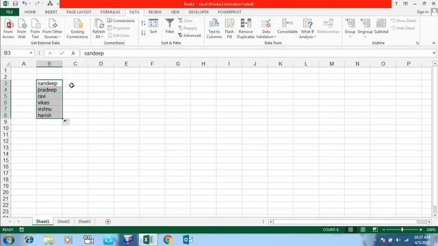
Task: Zoom in with plus button
Action: pyautogui.click(x=421, y=230)
